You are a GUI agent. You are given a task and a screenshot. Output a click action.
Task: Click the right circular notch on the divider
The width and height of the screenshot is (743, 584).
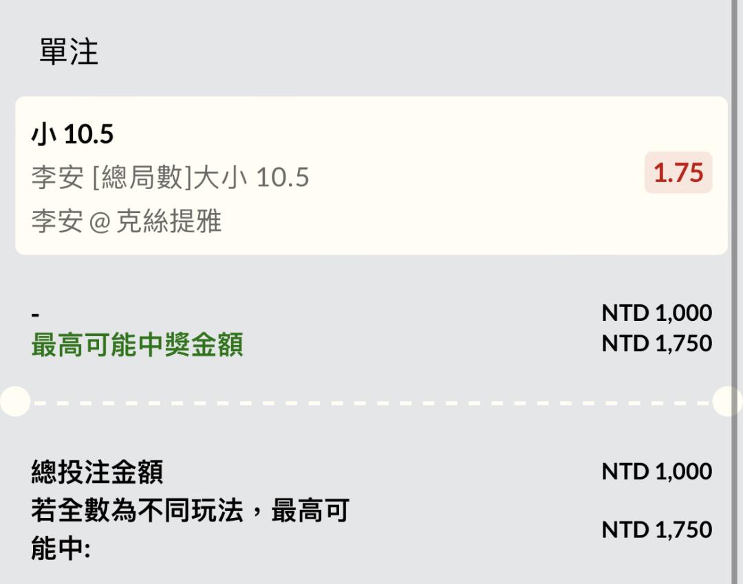(728, 401)
